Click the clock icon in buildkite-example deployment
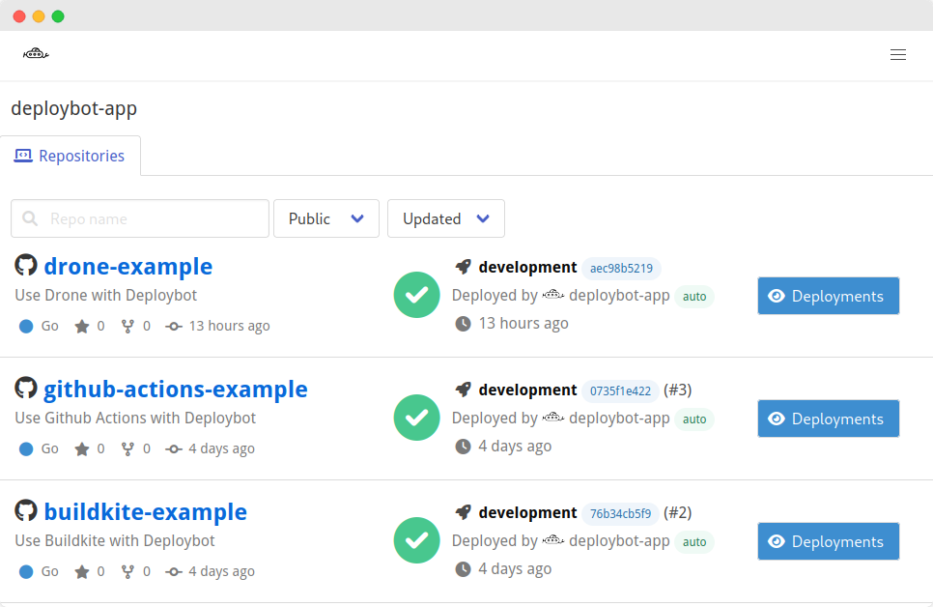 463,569
